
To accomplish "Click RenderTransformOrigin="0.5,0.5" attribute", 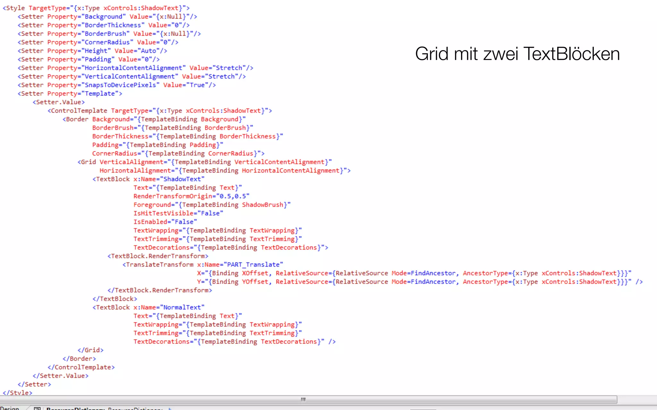I will coord(192,196).
